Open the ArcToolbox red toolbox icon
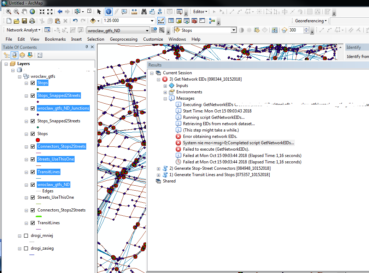This screenshot has width=369, height=273. [194, 21]
